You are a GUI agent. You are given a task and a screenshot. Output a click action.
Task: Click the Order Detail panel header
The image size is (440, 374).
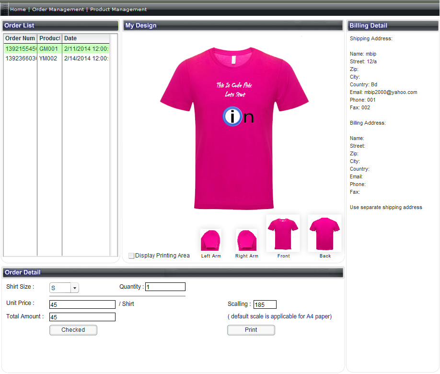pyautogui.click(x=173, y=272)
